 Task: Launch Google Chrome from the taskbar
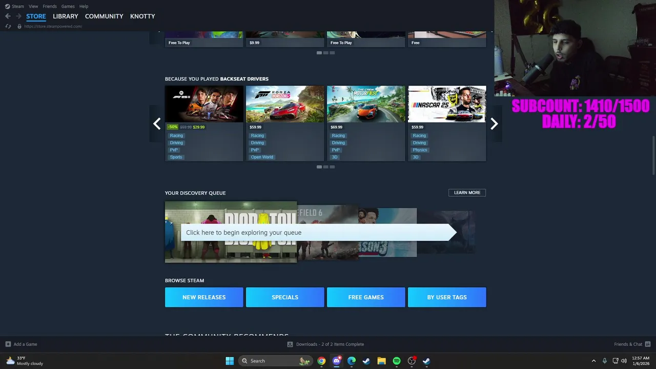[x=321, y=361]
